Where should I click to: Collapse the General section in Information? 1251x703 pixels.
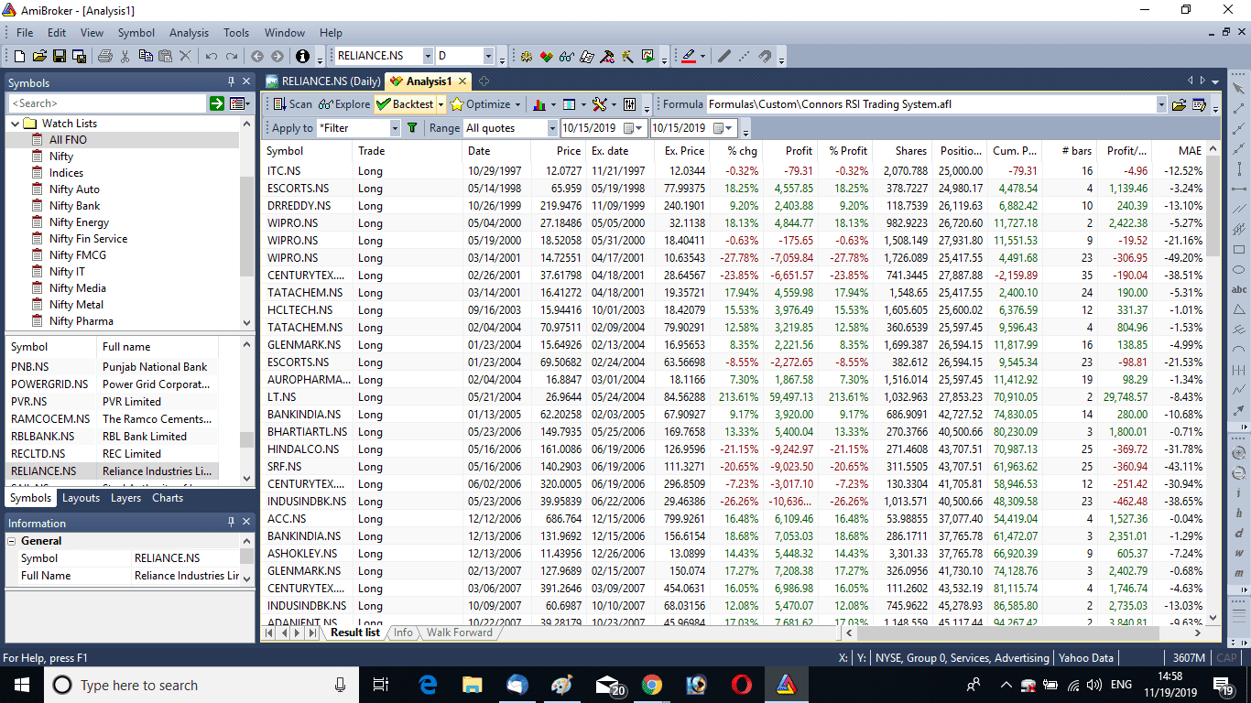13,541
